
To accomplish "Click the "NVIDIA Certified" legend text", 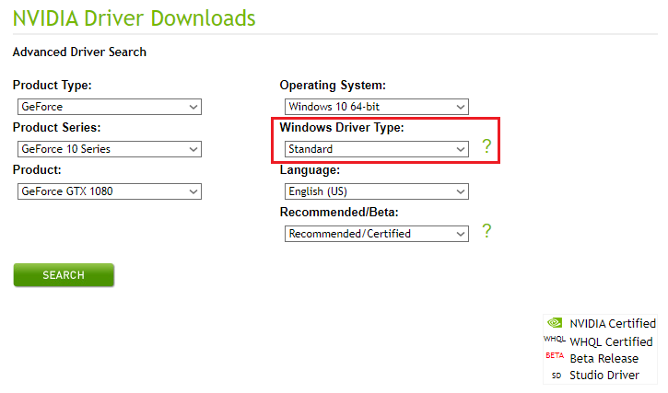I will 613,324.
